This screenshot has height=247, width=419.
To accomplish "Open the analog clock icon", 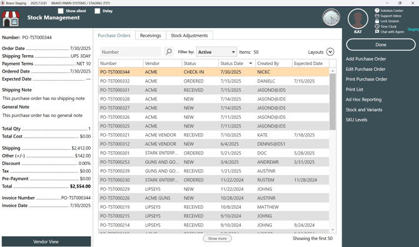I will (331, 18).
